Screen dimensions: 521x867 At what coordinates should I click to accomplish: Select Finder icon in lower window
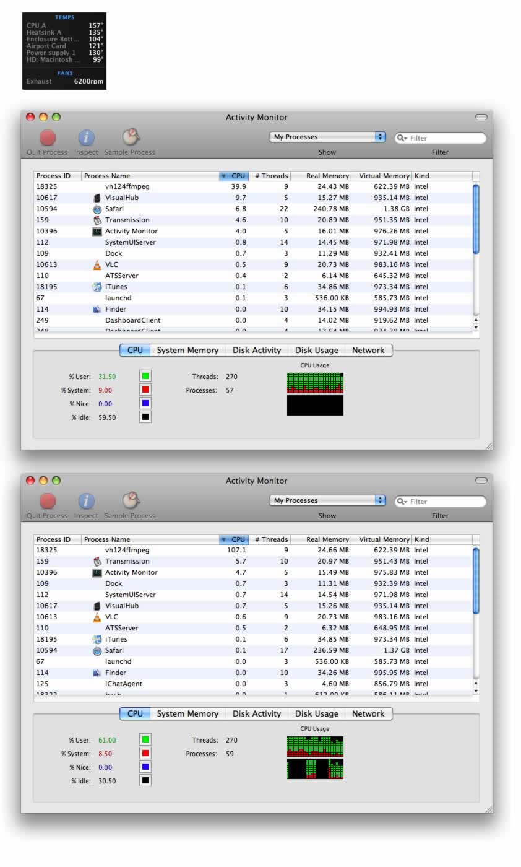tap(97, 673)
